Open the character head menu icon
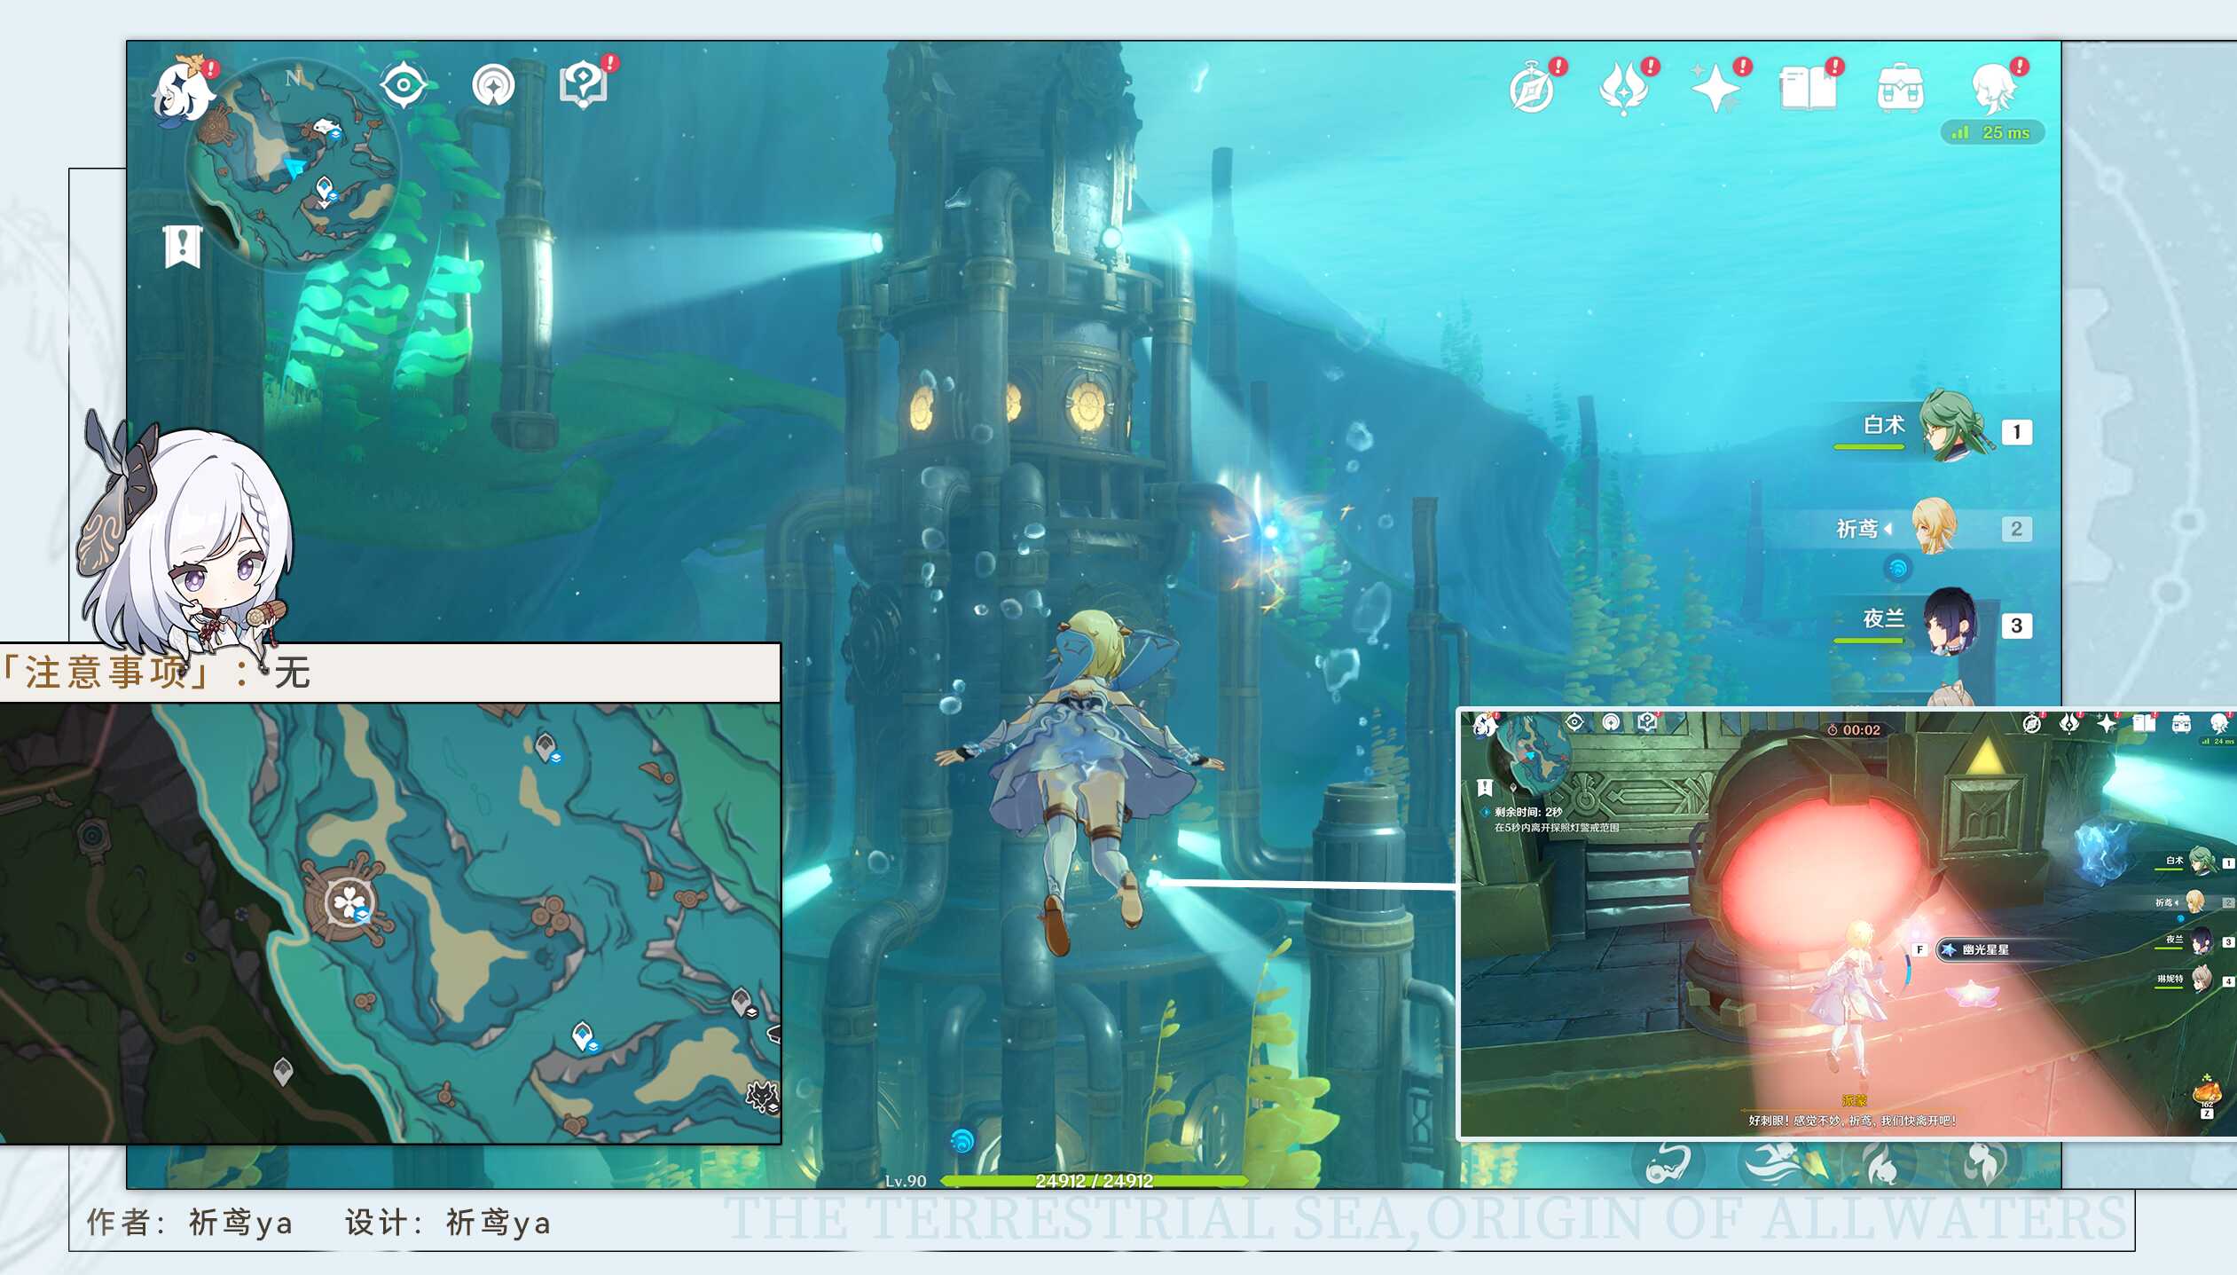 [1996, 87]
